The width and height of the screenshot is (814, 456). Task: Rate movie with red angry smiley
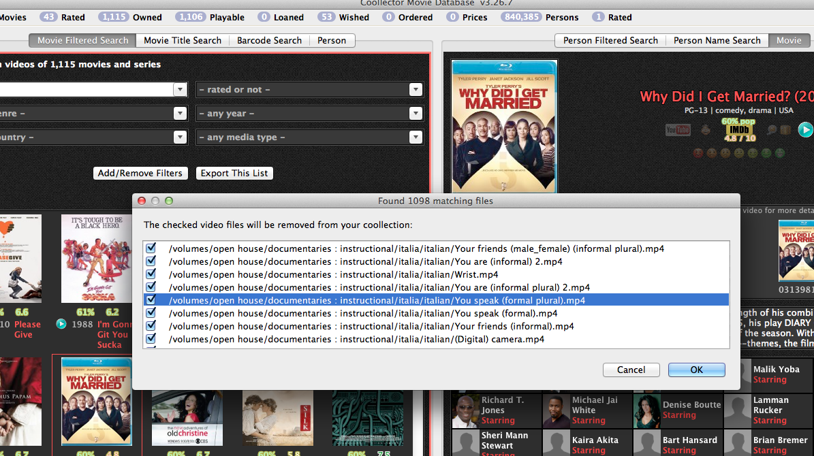698,153
